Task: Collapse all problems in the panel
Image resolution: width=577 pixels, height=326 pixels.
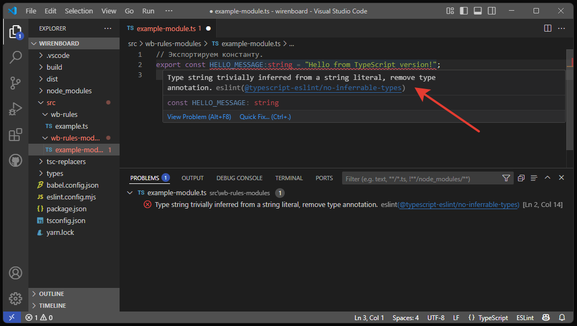Action: click(x=521, y=178)
